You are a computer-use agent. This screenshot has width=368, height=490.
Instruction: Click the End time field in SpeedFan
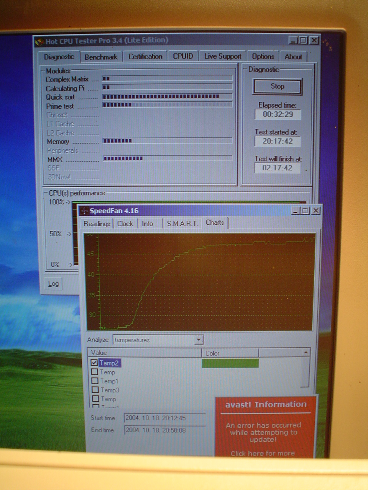165,430
